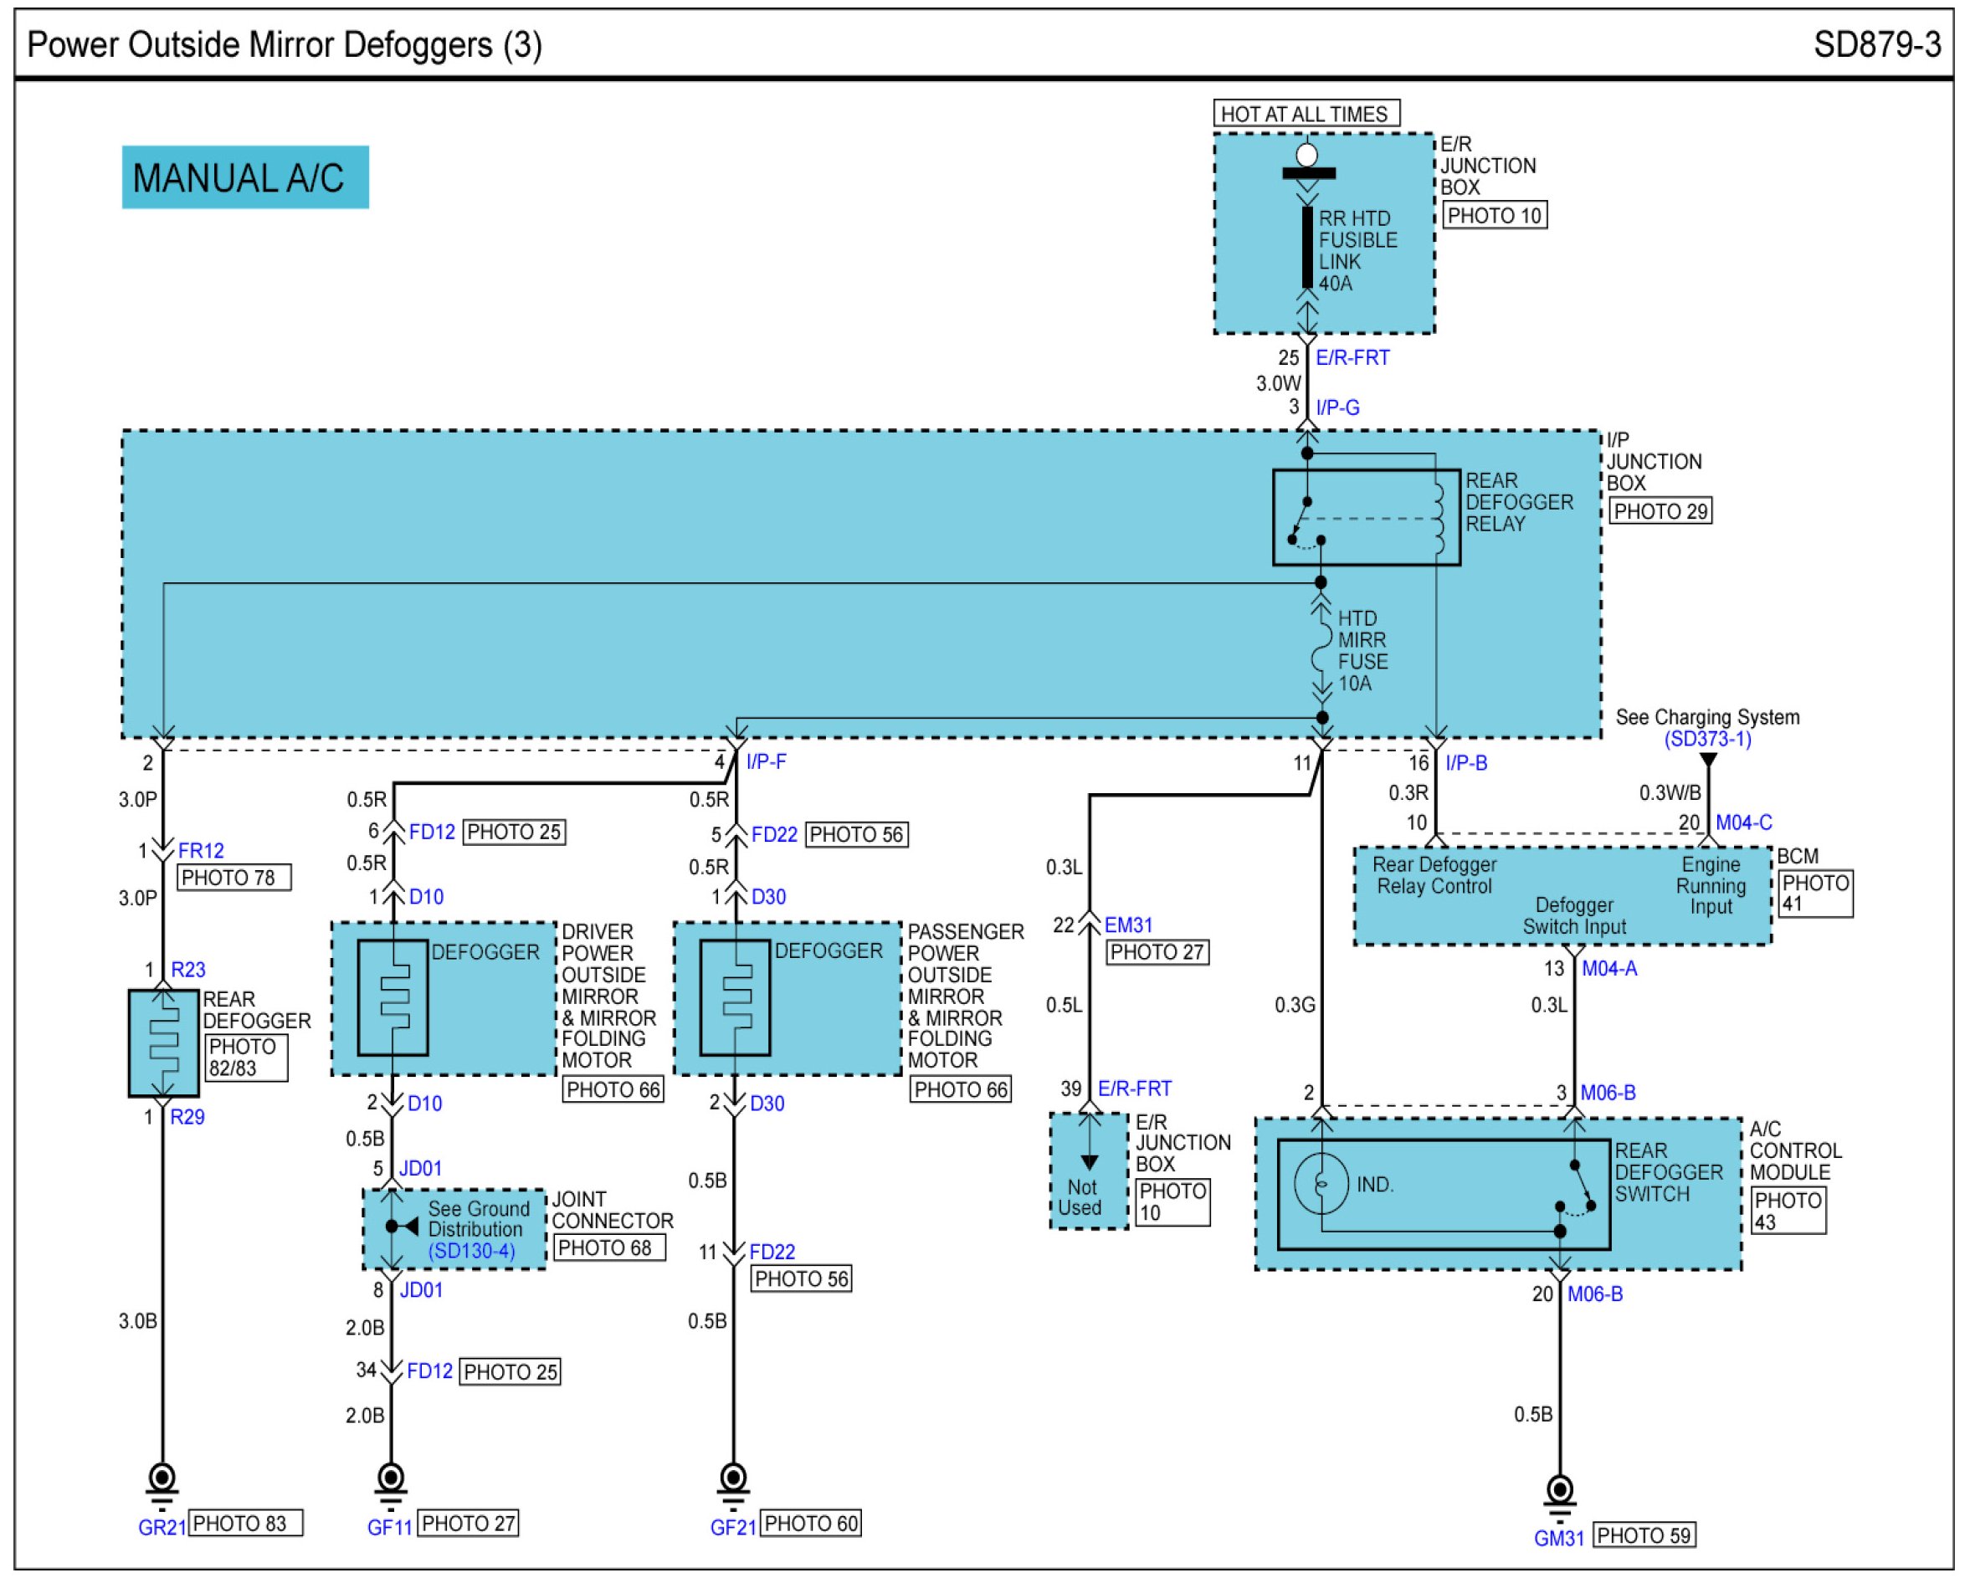
Task: Click the RR HTD fusible link bar
Action: tap(1307, 248)
